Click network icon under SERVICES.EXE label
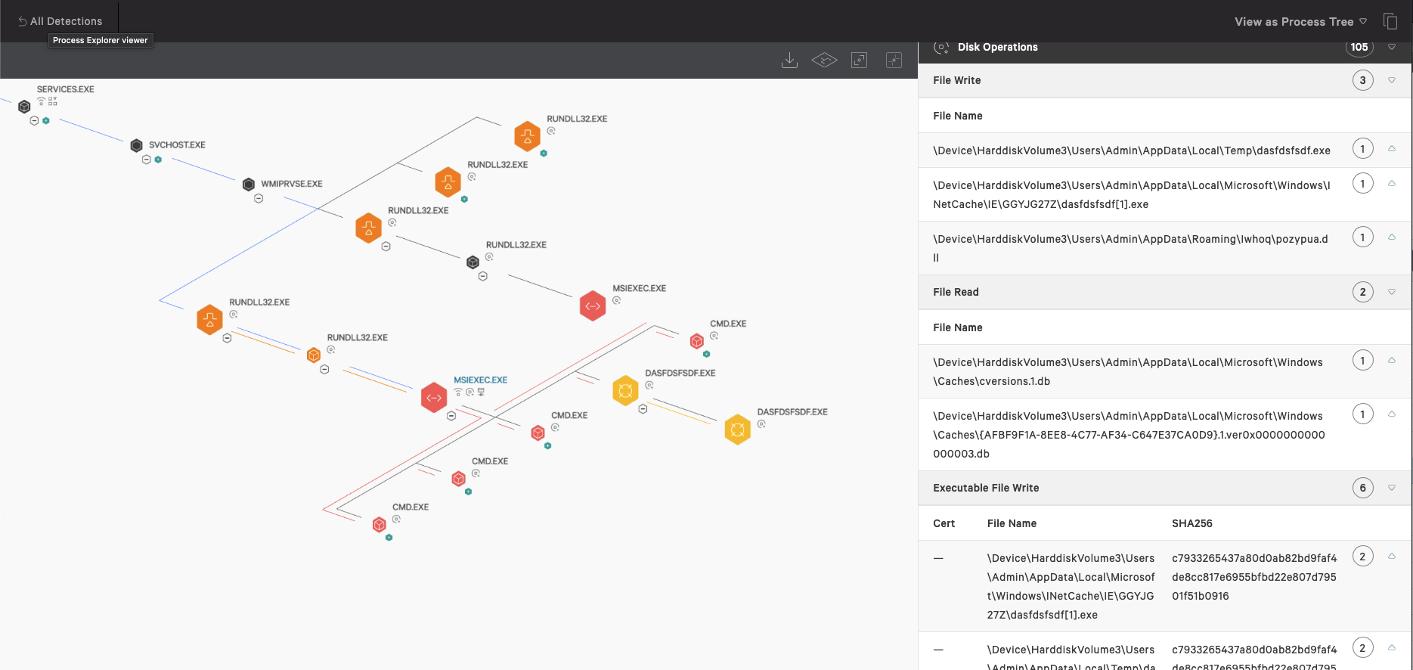Viewport: 1413px width, 670px height. [x=42, y=101]
